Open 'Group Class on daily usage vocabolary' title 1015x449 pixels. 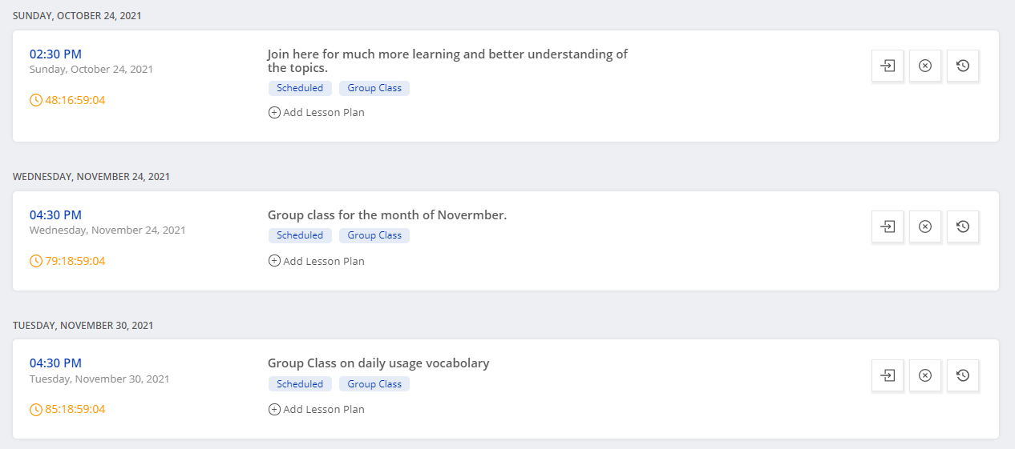pyautogui.click(x=378, y=363)
